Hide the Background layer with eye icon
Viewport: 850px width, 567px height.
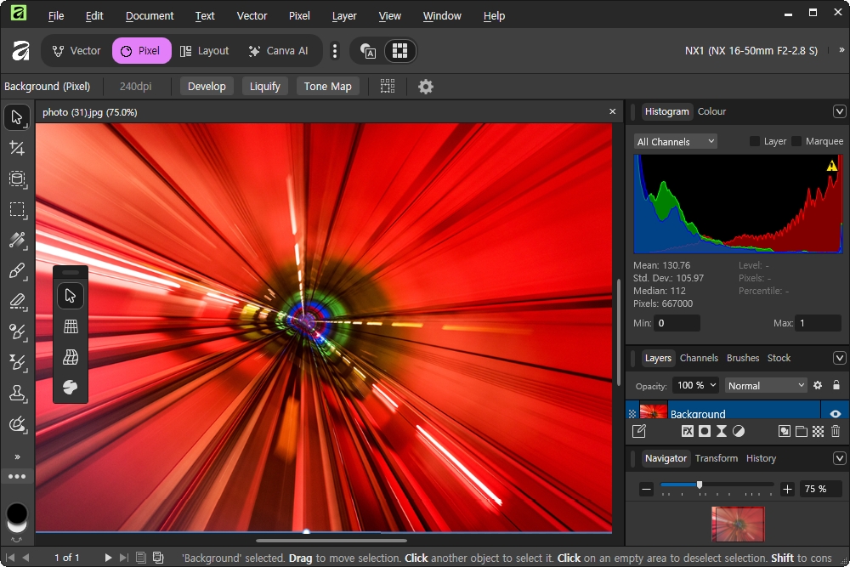(x=836, y=414)
